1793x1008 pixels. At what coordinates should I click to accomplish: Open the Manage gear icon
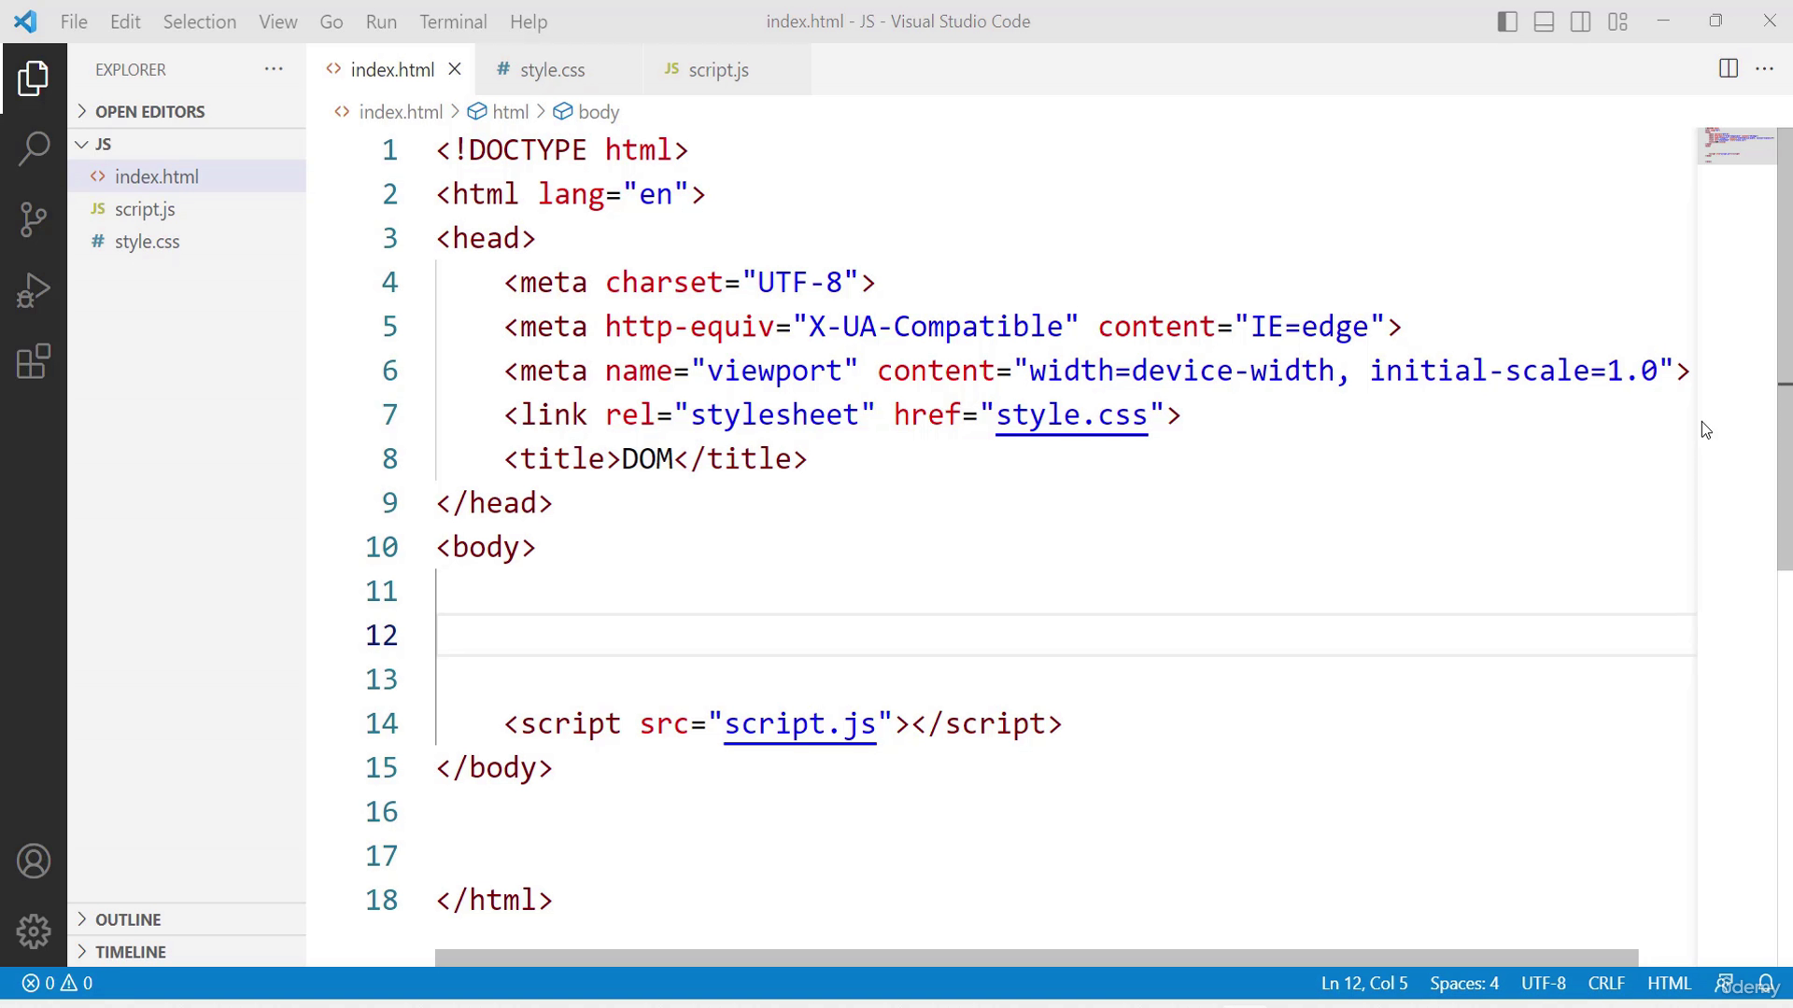(x=34, y=931)
